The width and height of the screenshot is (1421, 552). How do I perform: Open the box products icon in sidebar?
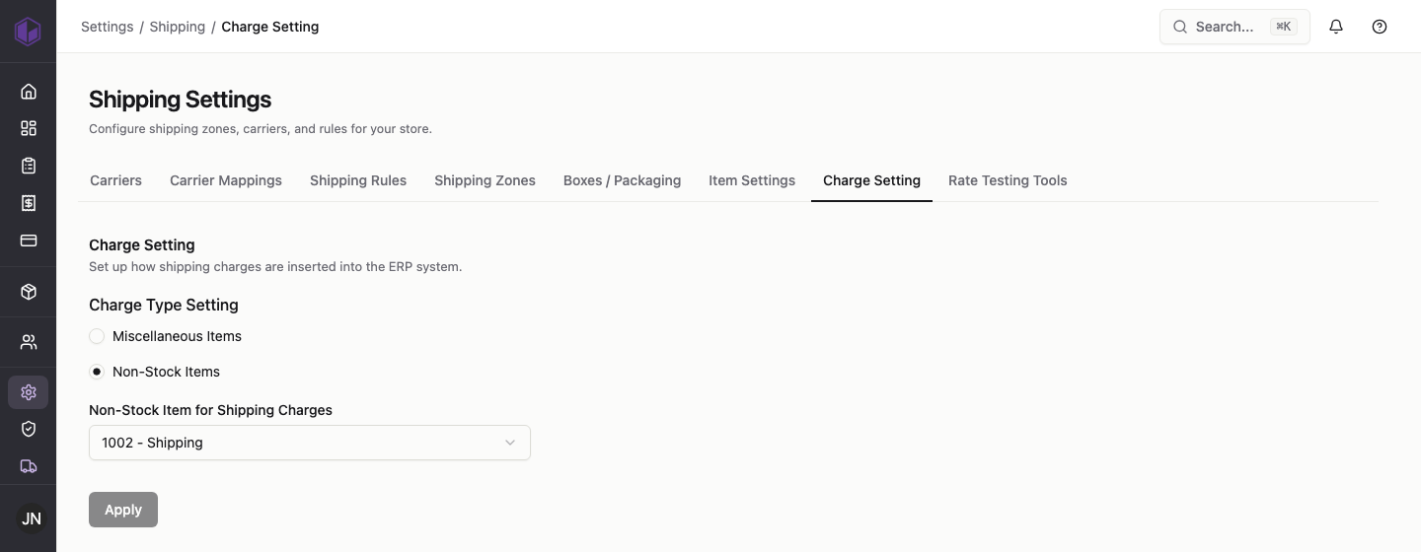pos(29,292)
